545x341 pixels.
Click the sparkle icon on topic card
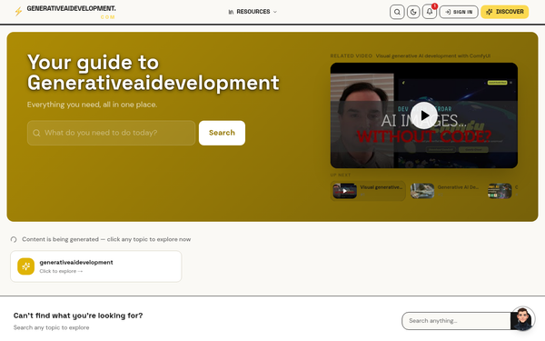pyautogui.click(x=26, y=266)
